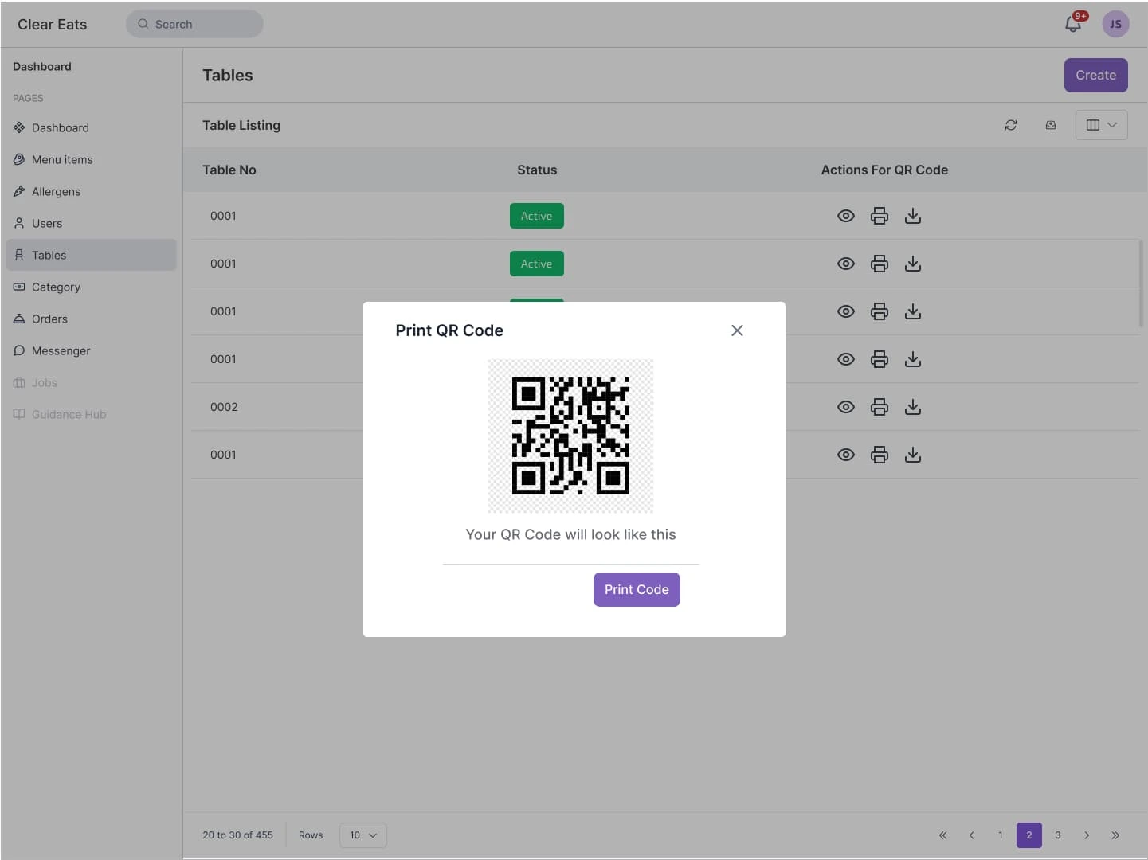This screenshot has width=1148, height=860.
Task: Close the Print QR Code dialog
Action: (x=737, y=330)
